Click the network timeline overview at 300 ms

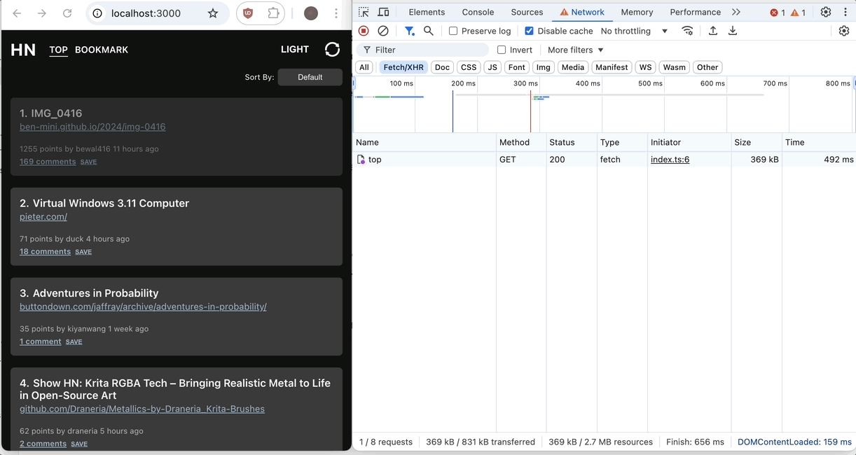coord(525,105)
